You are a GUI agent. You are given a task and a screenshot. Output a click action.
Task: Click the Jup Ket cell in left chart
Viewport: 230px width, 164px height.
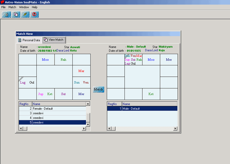(x=45, y=94)
